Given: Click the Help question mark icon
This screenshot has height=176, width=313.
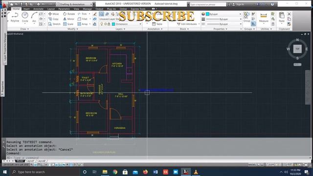Looking at the screenshot, I should tap(272, 4).
